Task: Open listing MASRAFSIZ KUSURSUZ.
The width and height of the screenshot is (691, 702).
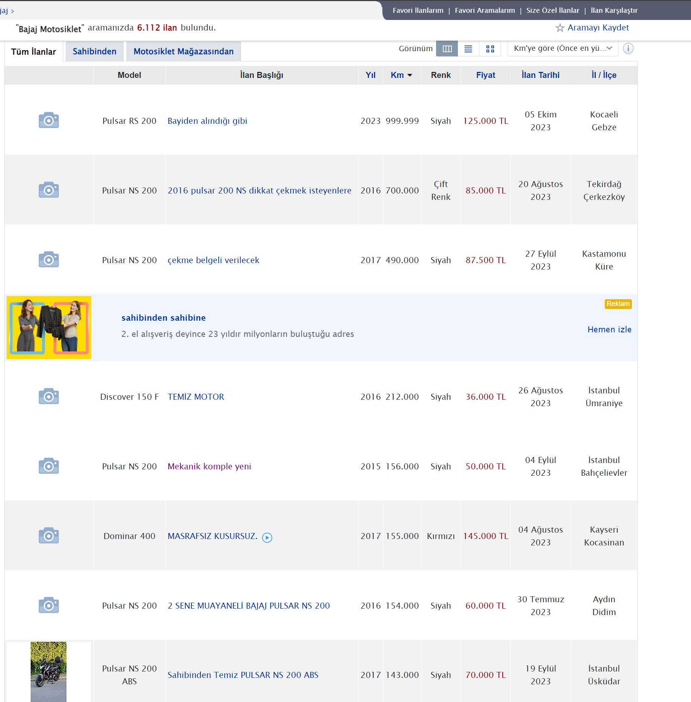Action: (x=212, y=536)
